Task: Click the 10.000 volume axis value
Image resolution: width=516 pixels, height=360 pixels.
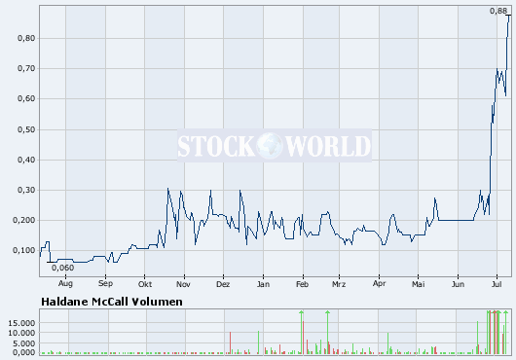Action: (21, 333)
